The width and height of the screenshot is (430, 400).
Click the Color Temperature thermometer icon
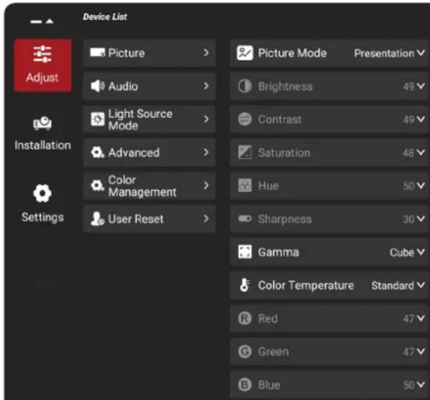(x=244, y=285)
